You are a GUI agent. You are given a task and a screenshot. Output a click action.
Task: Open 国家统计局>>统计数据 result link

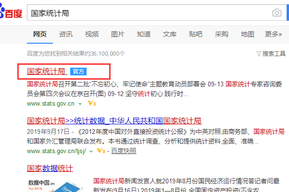(x=114, y=121)
